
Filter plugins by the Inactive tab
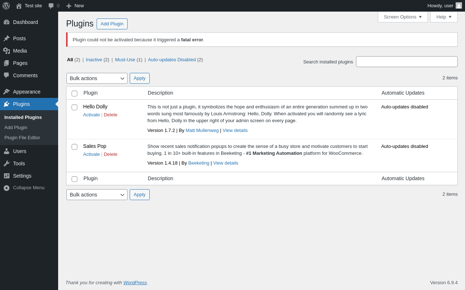[x=94, y=60]
